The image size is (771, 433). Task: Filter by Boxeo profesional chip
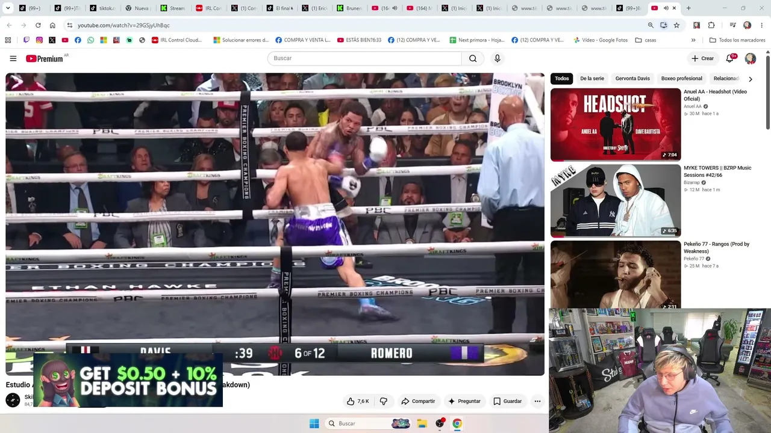(681, 79)
